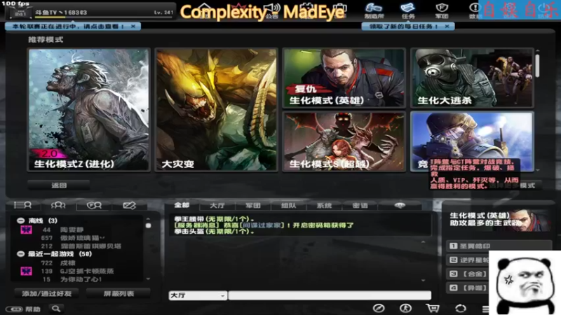Select the level 657 friend 傲娇琉璃猫
Image resolution: width=561 pixels, height=315 pixels.
[79, 238]
